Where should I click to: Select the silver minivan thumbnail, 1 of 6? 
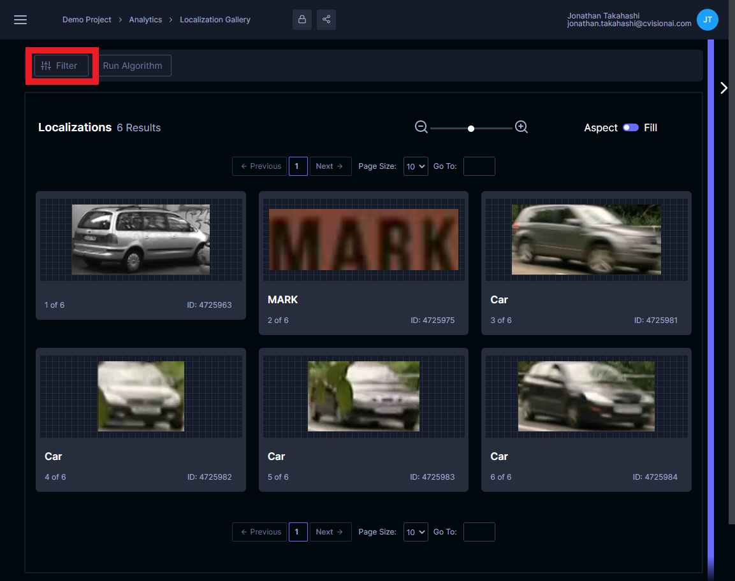click(141, 240)
